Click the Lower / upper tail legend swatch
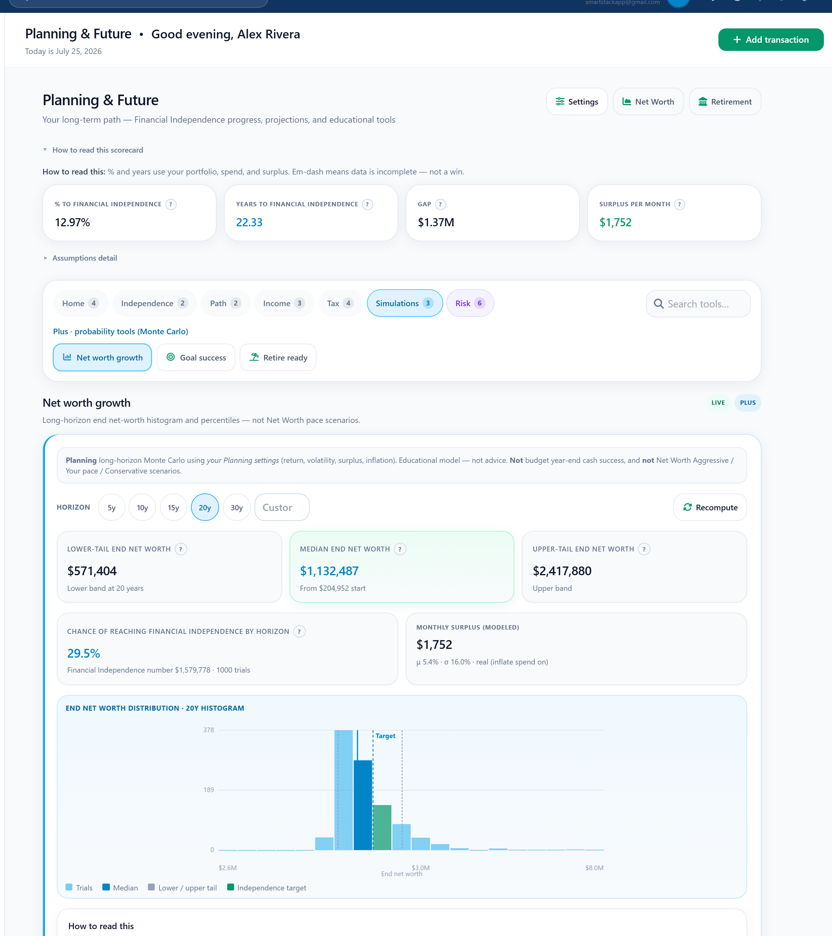The width and height of the screenshot is (832, 936). [152, 887]
